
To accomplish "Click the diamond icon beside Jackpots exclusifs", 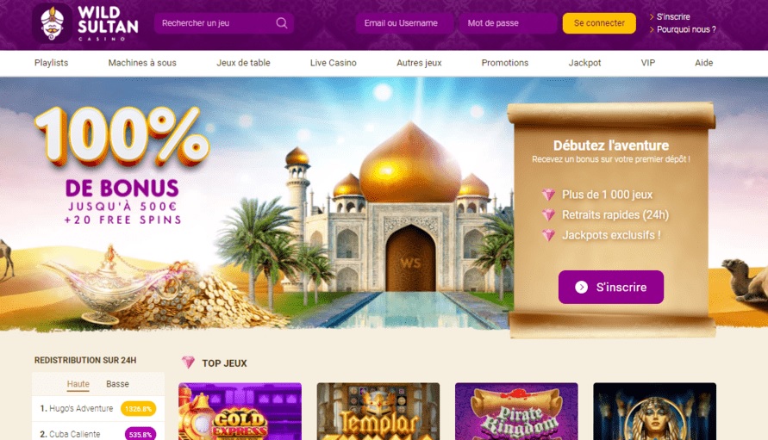I will point(548,235).
